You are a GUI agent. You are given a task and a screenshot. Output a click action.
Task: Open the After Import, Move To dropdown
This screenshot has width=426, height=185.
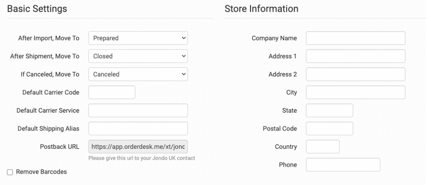(138, 38)
